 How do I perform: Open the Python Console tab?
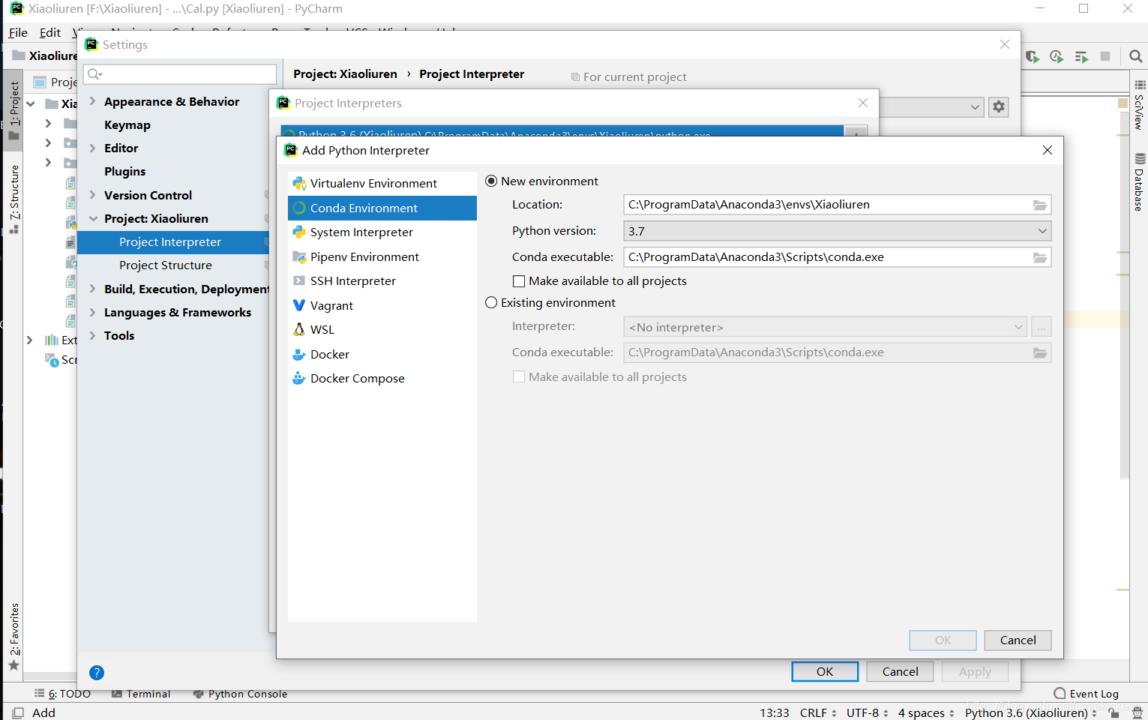tap(240, 694)
